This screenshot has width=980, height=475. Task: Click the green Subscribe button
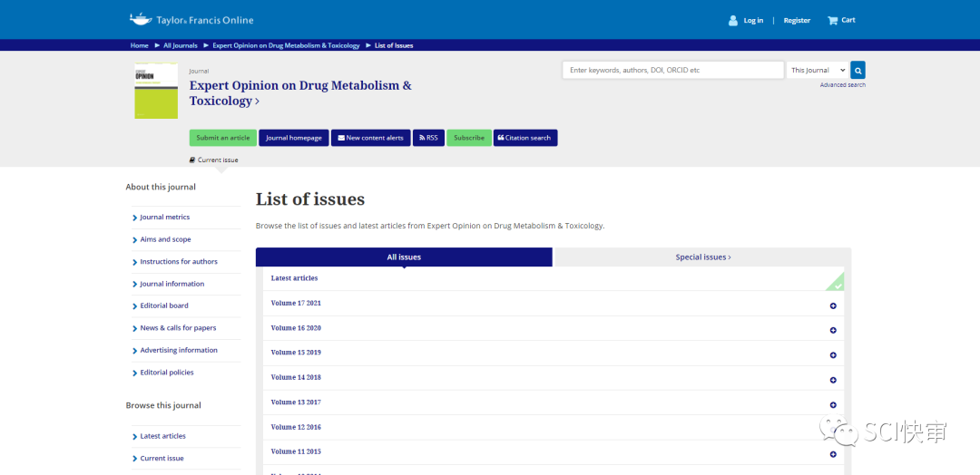coord(469,138)
